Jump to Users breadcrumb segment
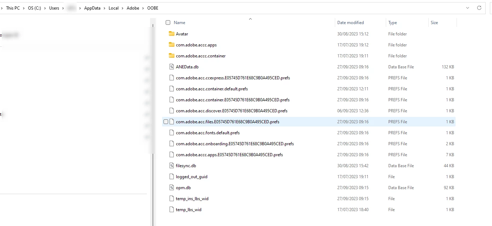Image resolution: width=492 pixels, height=226 pixels. pos(54,8)
